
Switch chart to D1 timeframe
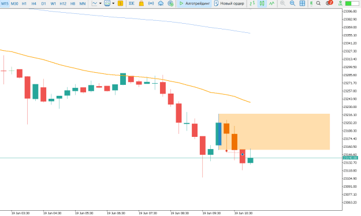tap(43, 3)
